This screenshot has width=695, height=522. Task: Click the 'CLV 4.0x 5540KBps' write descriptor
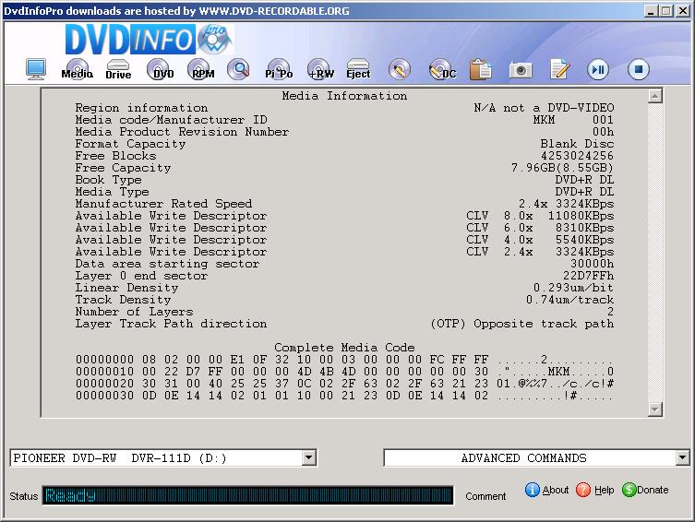coord(540,240)
